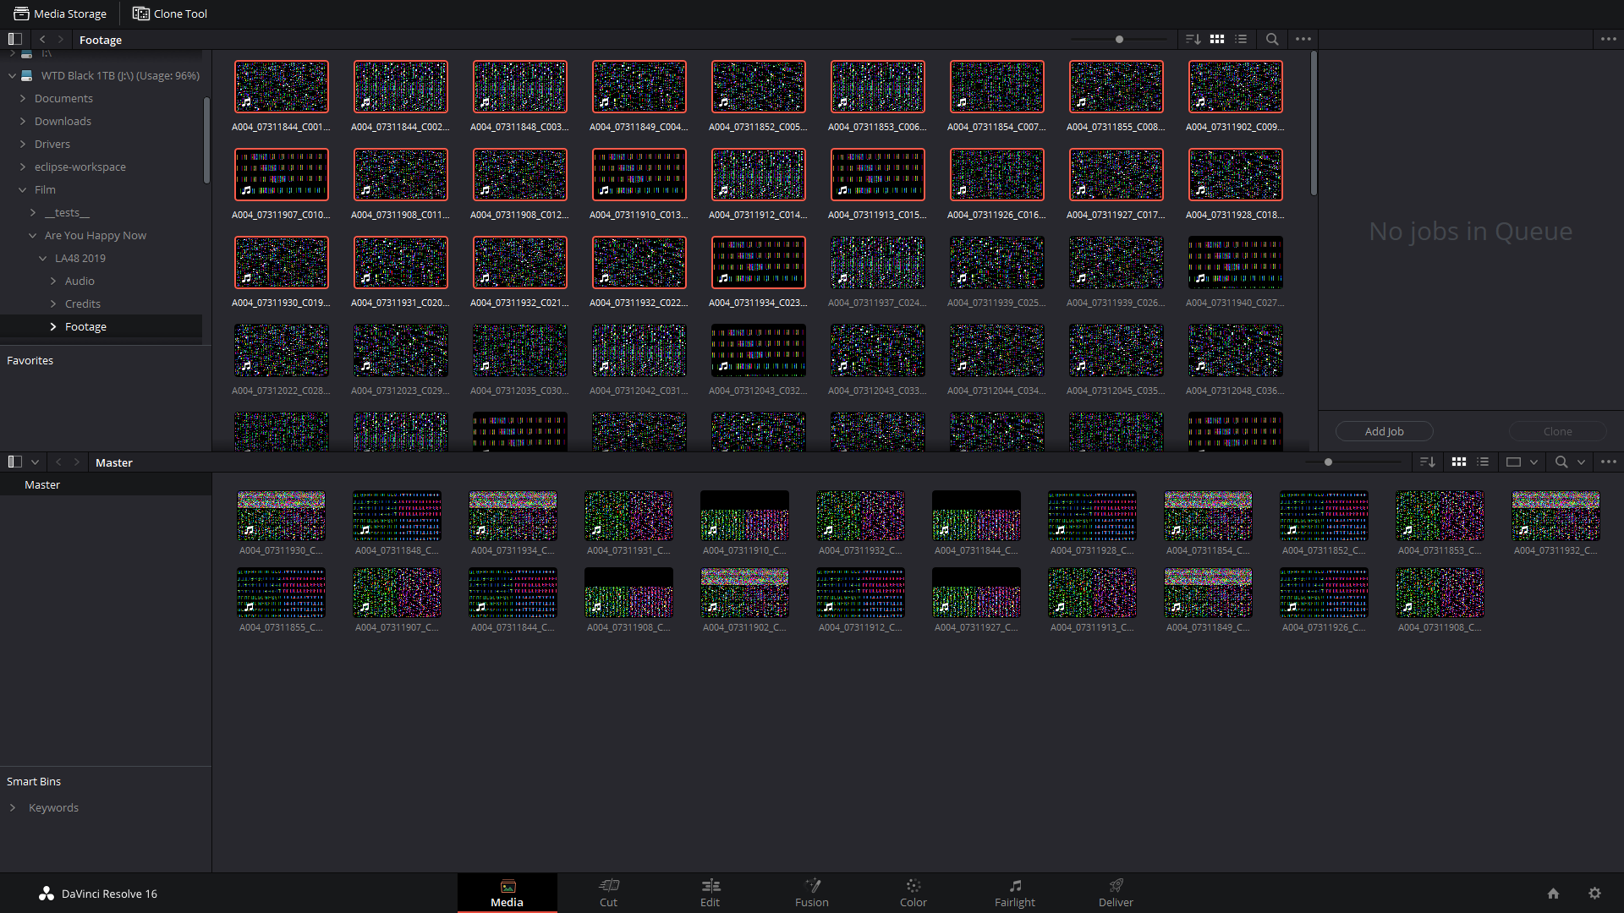1624x913 pixels.
Task: Click the Add Job button
Action: (x=1384, y=431)
